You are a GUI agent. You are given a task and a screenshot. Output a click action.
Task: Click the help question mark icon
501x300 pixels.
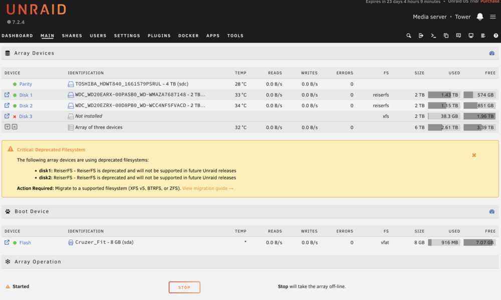[495, 35]
